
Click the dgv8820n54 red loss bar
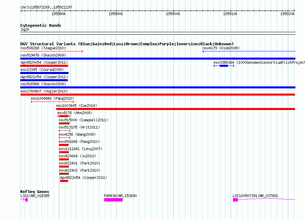point(44,66)
